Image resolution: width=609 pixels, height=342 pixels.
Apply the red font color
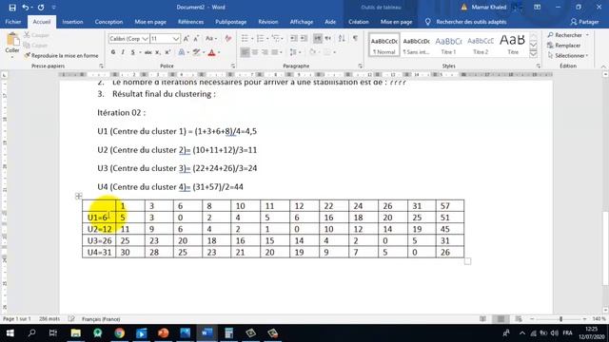[211, 52]
